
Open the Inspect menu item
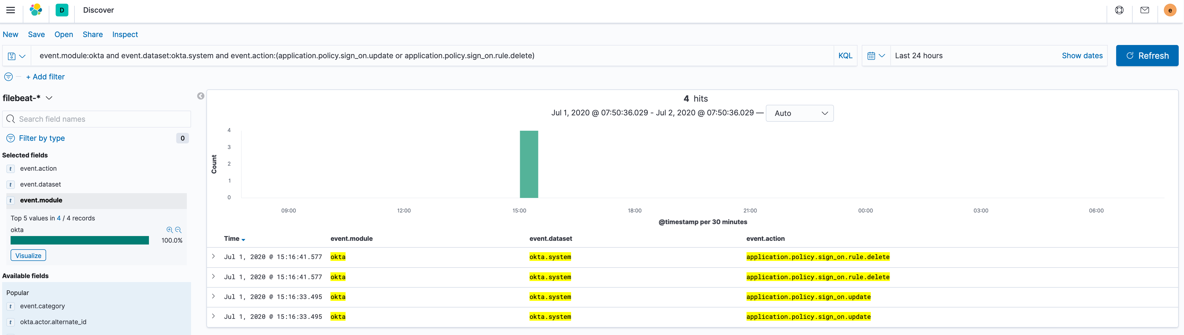click(x=125, y=34)
